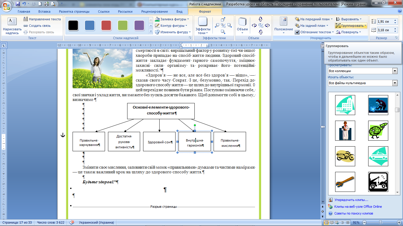Tilt 3-D effect up
403x226 pixels.
[261, 19]
